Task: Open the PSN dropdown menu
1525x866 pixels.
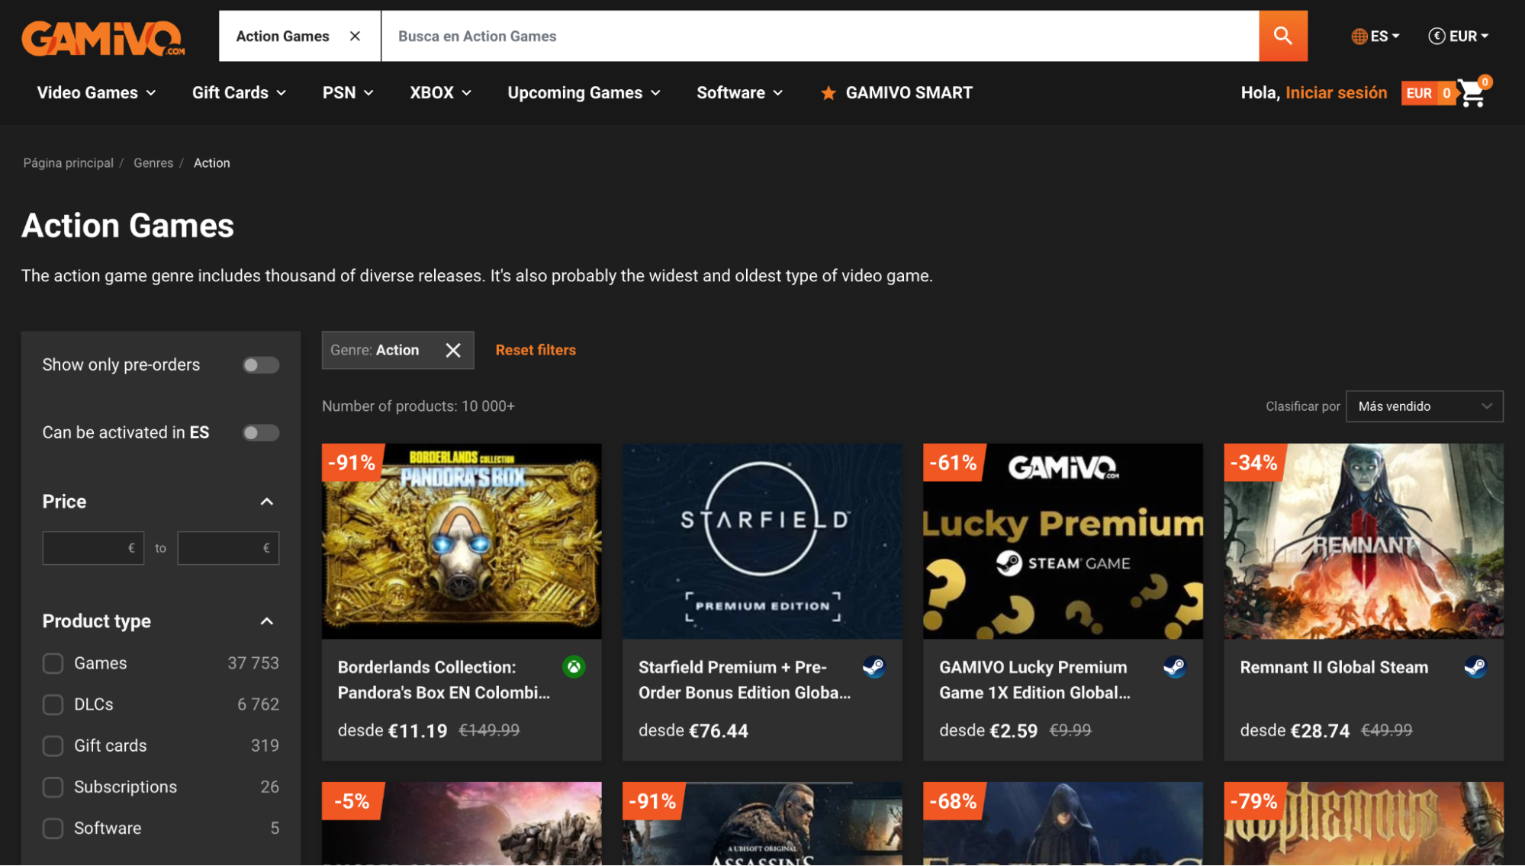Action: click(348, 93)
